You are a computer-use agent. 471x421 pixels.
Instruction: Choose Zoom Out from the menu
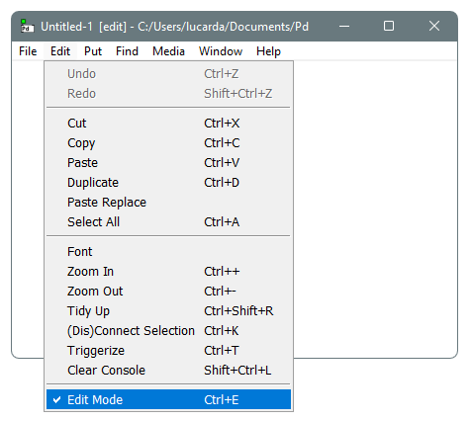coord(168,292)
